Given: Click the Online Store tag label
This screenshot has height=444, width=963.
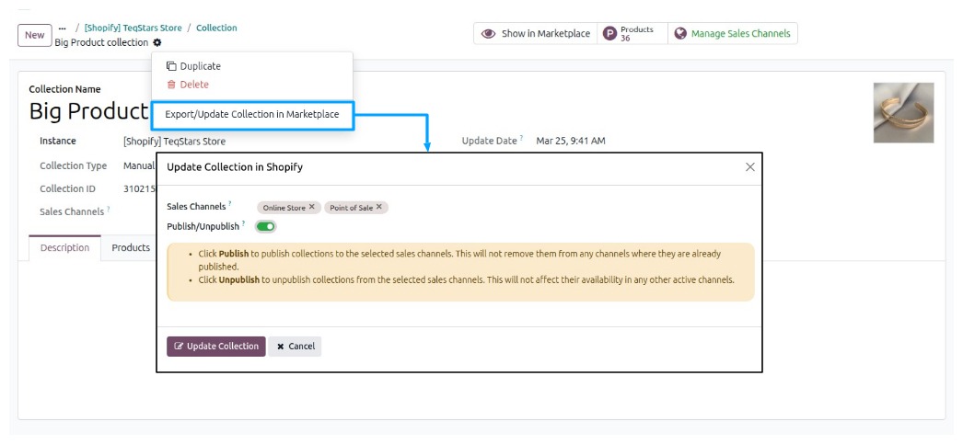Looking at the screenshot, I should (x=284, y=208).
